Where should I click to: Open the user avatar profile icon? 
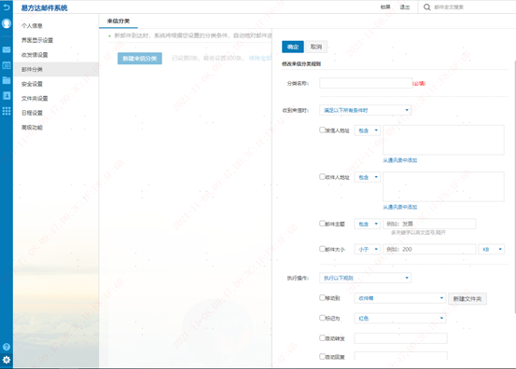coord(7,23)
